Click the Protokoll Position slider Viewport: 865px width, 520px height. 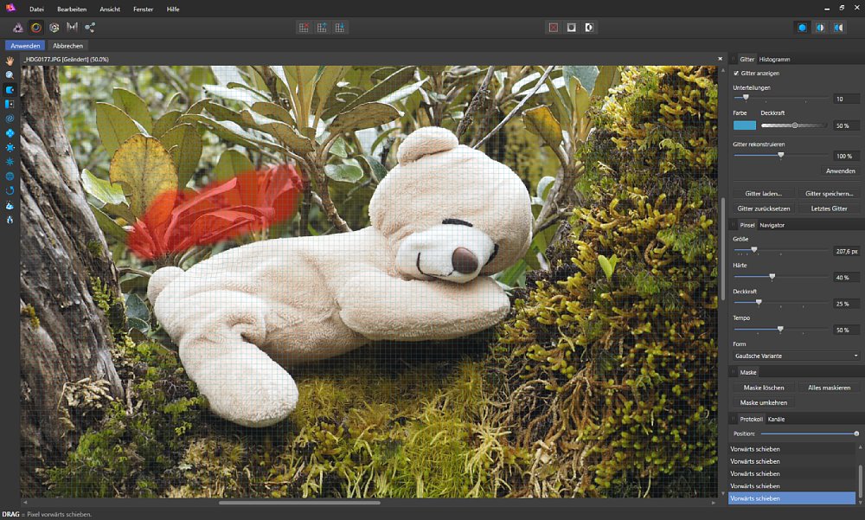810,433
